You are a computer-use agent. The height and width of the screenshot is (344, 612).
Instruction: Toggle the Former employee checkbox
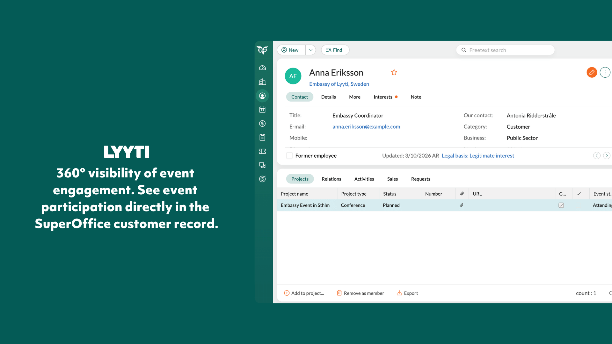tap(289, 155)
